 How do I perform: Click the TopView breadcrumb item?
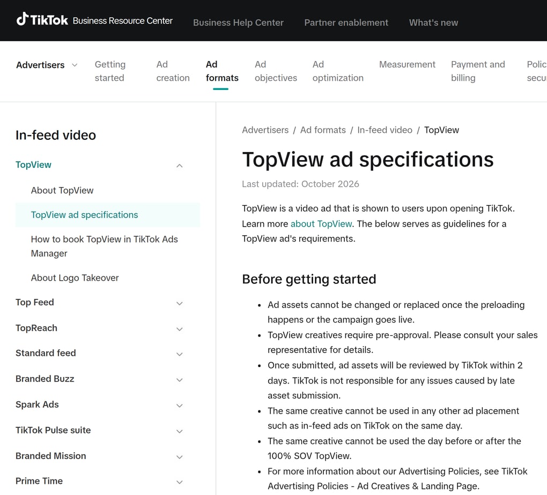pyautogui.click(x=441, y=130)
